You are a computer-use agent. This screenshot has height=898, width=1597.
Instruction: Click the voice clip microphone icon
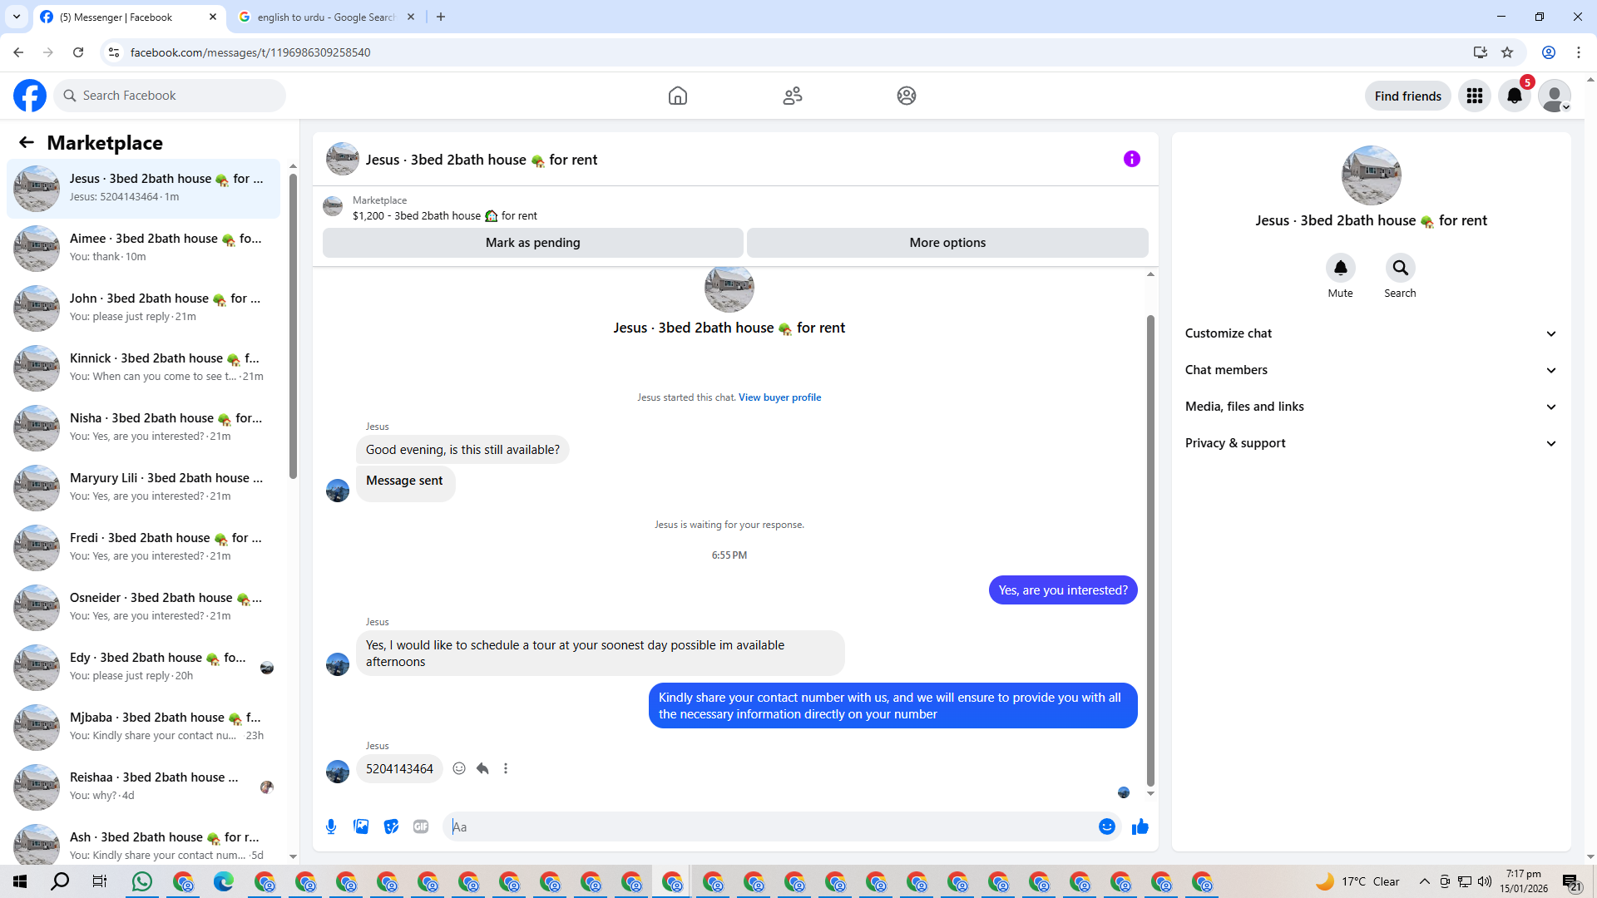point(331,826)
